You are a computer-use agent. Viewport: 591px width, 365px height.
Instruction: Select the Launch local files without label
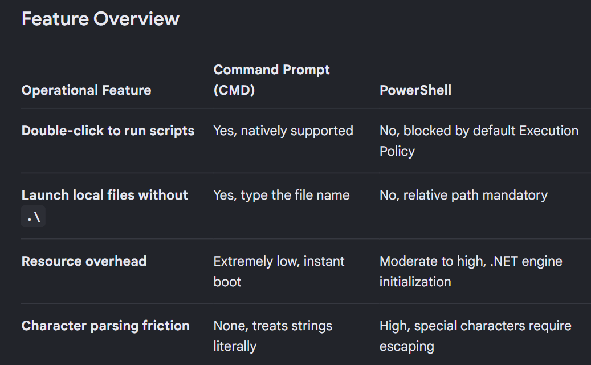104,195
